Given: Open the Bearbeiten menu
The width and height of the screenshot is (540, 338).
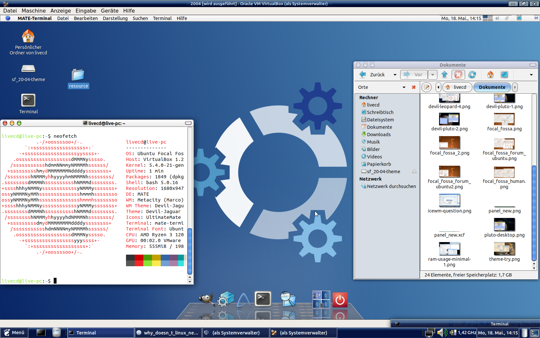Looking at the screenshot, I should [x=86, y=18].
